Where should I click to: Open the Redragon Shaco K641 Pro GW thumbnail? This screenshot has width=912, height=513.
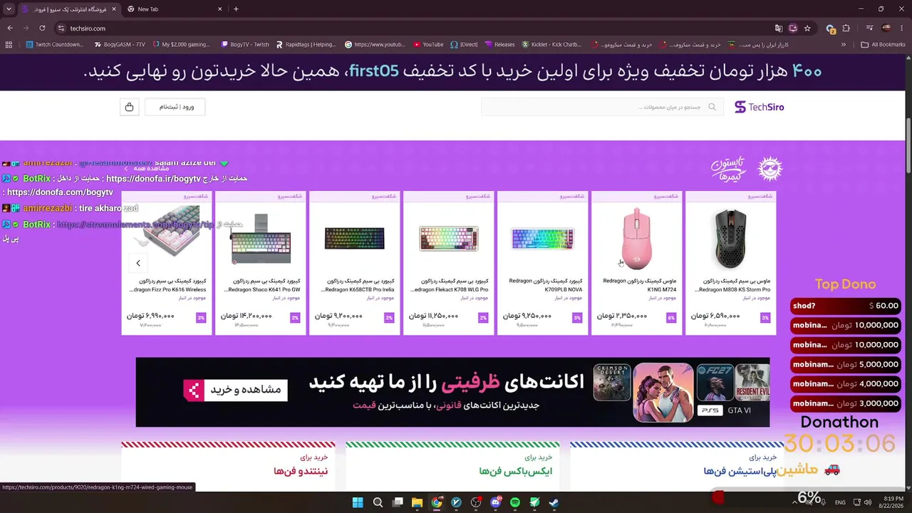click(261, 239)
